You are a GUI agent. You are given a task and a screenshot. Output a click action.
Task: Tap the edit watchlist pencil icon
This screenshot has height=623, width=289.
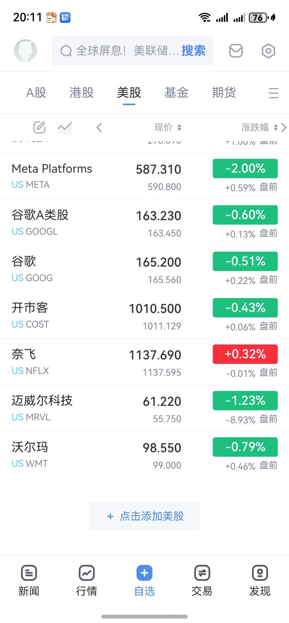coord(40,128)
